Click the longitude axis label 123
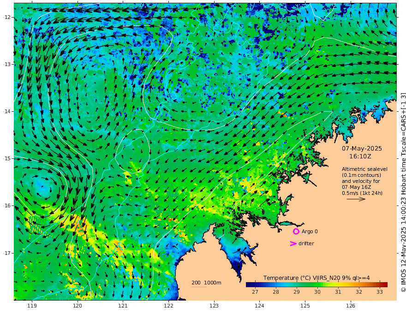Screen dimensions: 406x314 click(x=214, y=306)
